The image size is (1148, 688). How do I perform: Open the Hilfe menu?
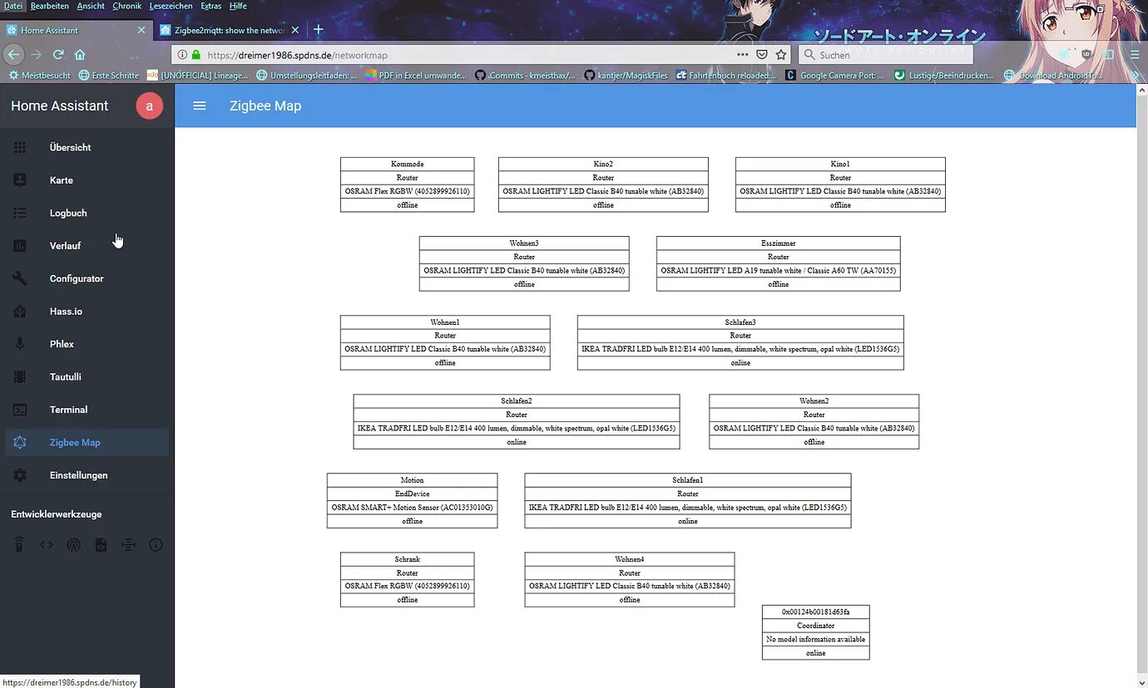point(238,6)
